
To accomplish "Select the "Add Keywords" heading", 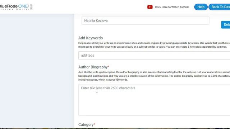I will (x=91, y=38).
